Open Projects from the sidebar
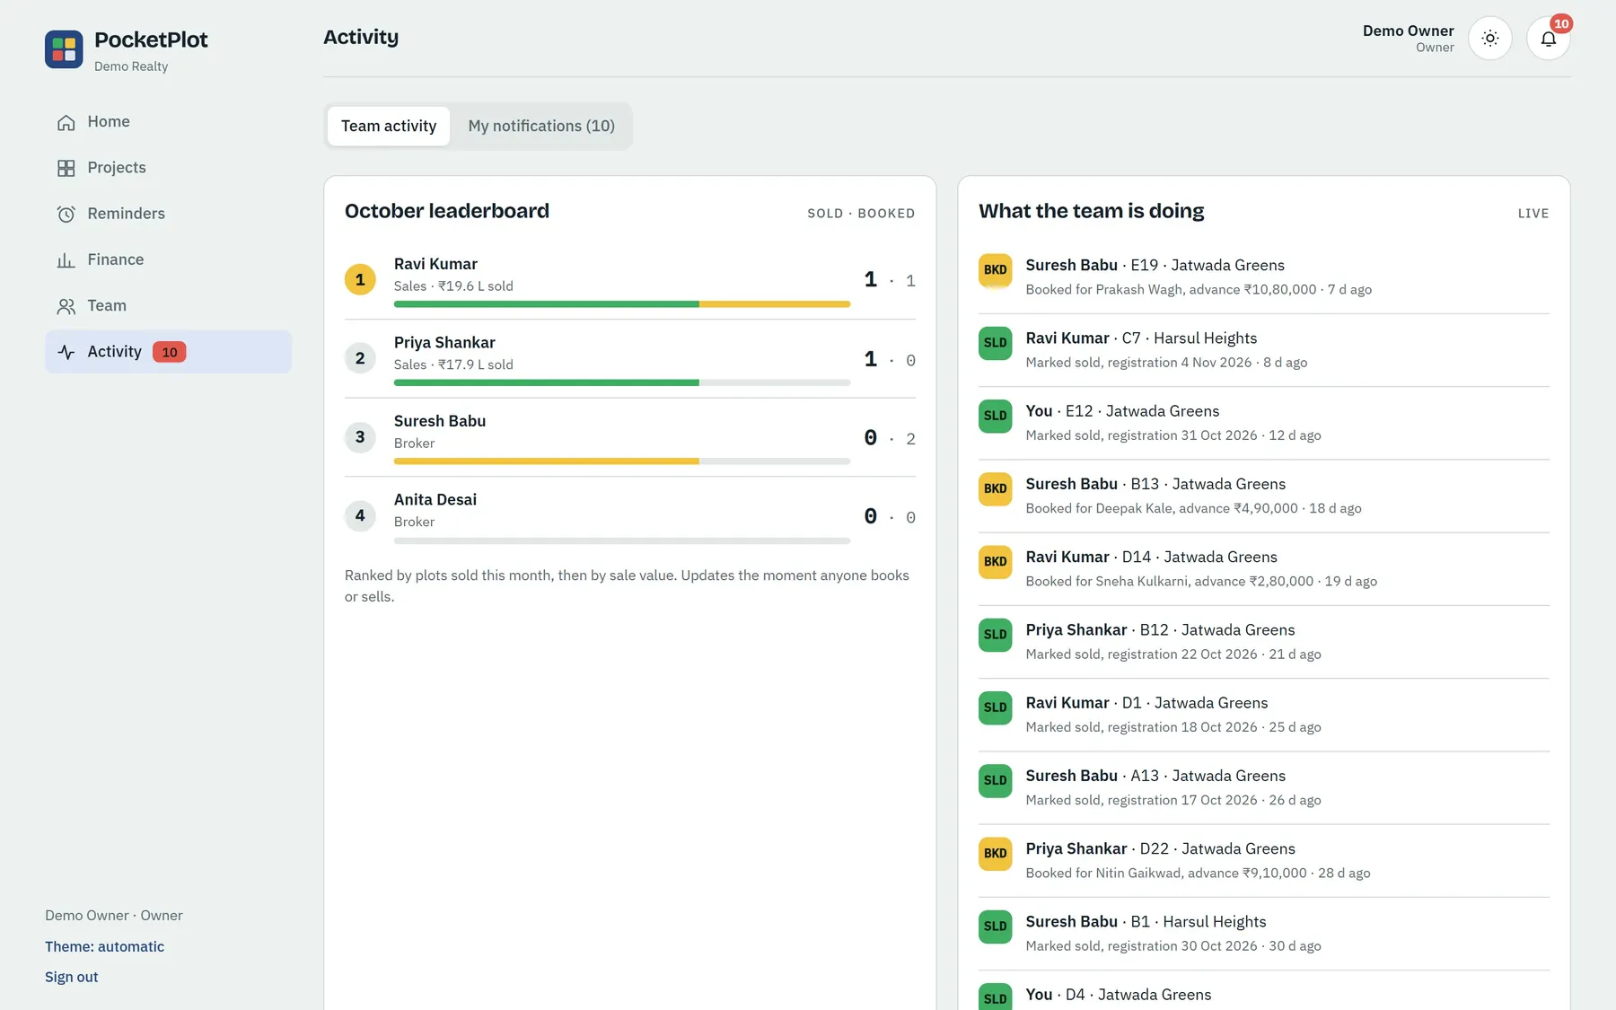 [x=168, y=168]
